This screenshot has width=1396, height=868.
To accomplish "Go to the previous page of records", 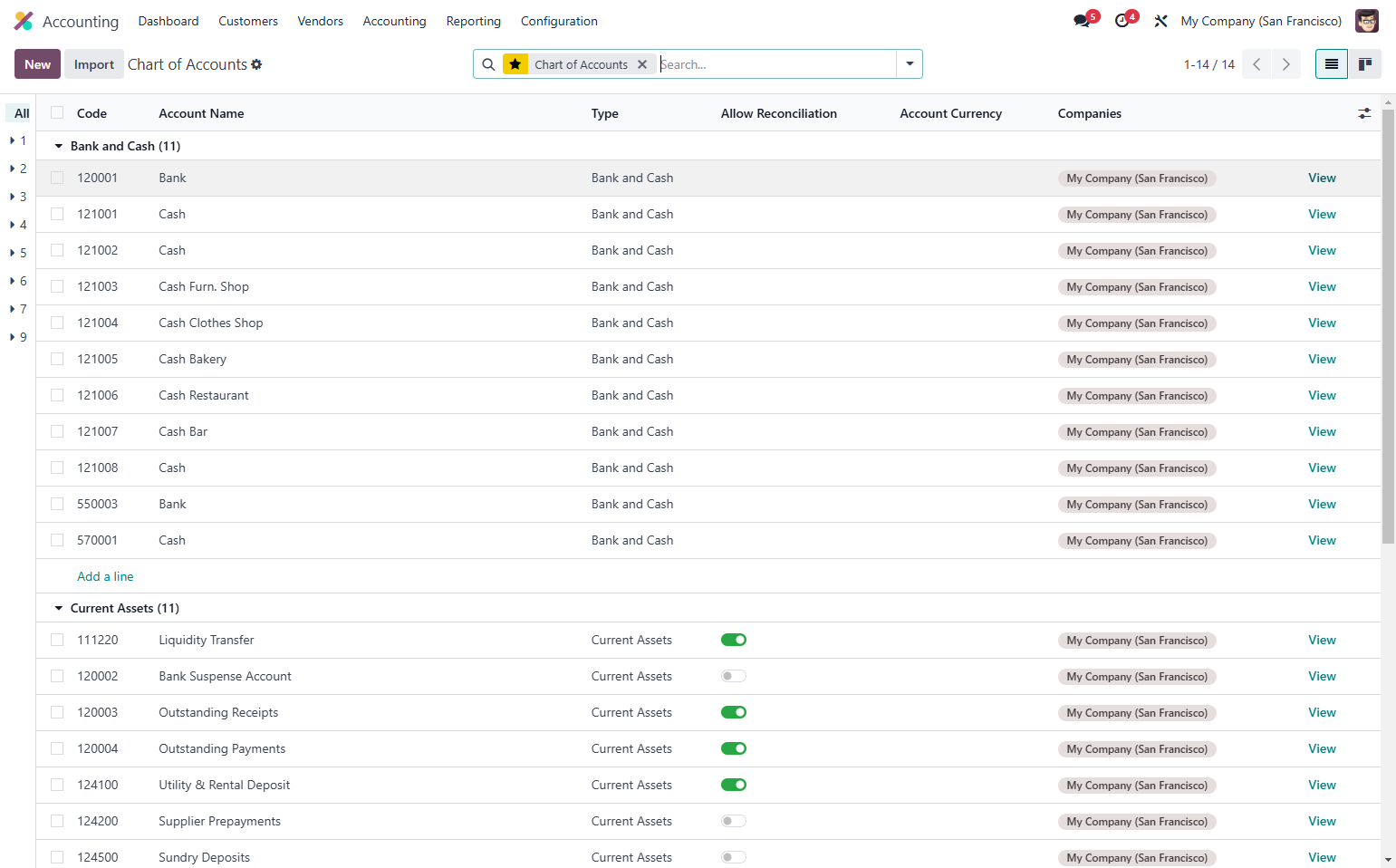I will point(1256,64).
